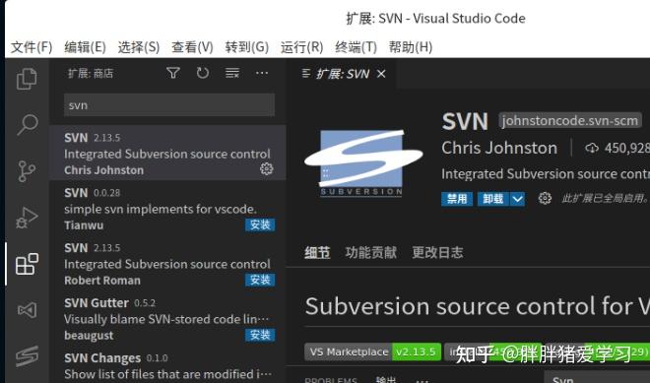650x383 pixels.
Task: Open the Run and Debug view
Action: (x=27, y=218)
